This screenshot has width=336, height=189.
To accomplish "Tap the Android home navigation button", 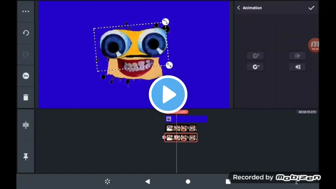I will coord(188,181).
